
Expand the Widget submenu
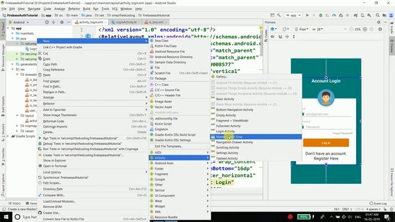[x=180, y=206]
